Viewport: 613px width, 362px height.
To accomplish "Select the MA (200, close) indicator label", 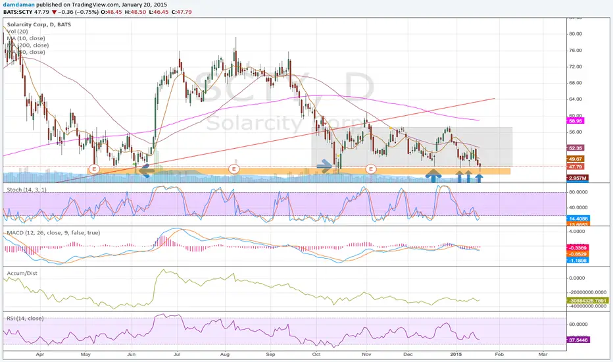I will click(x=28, y=45).
